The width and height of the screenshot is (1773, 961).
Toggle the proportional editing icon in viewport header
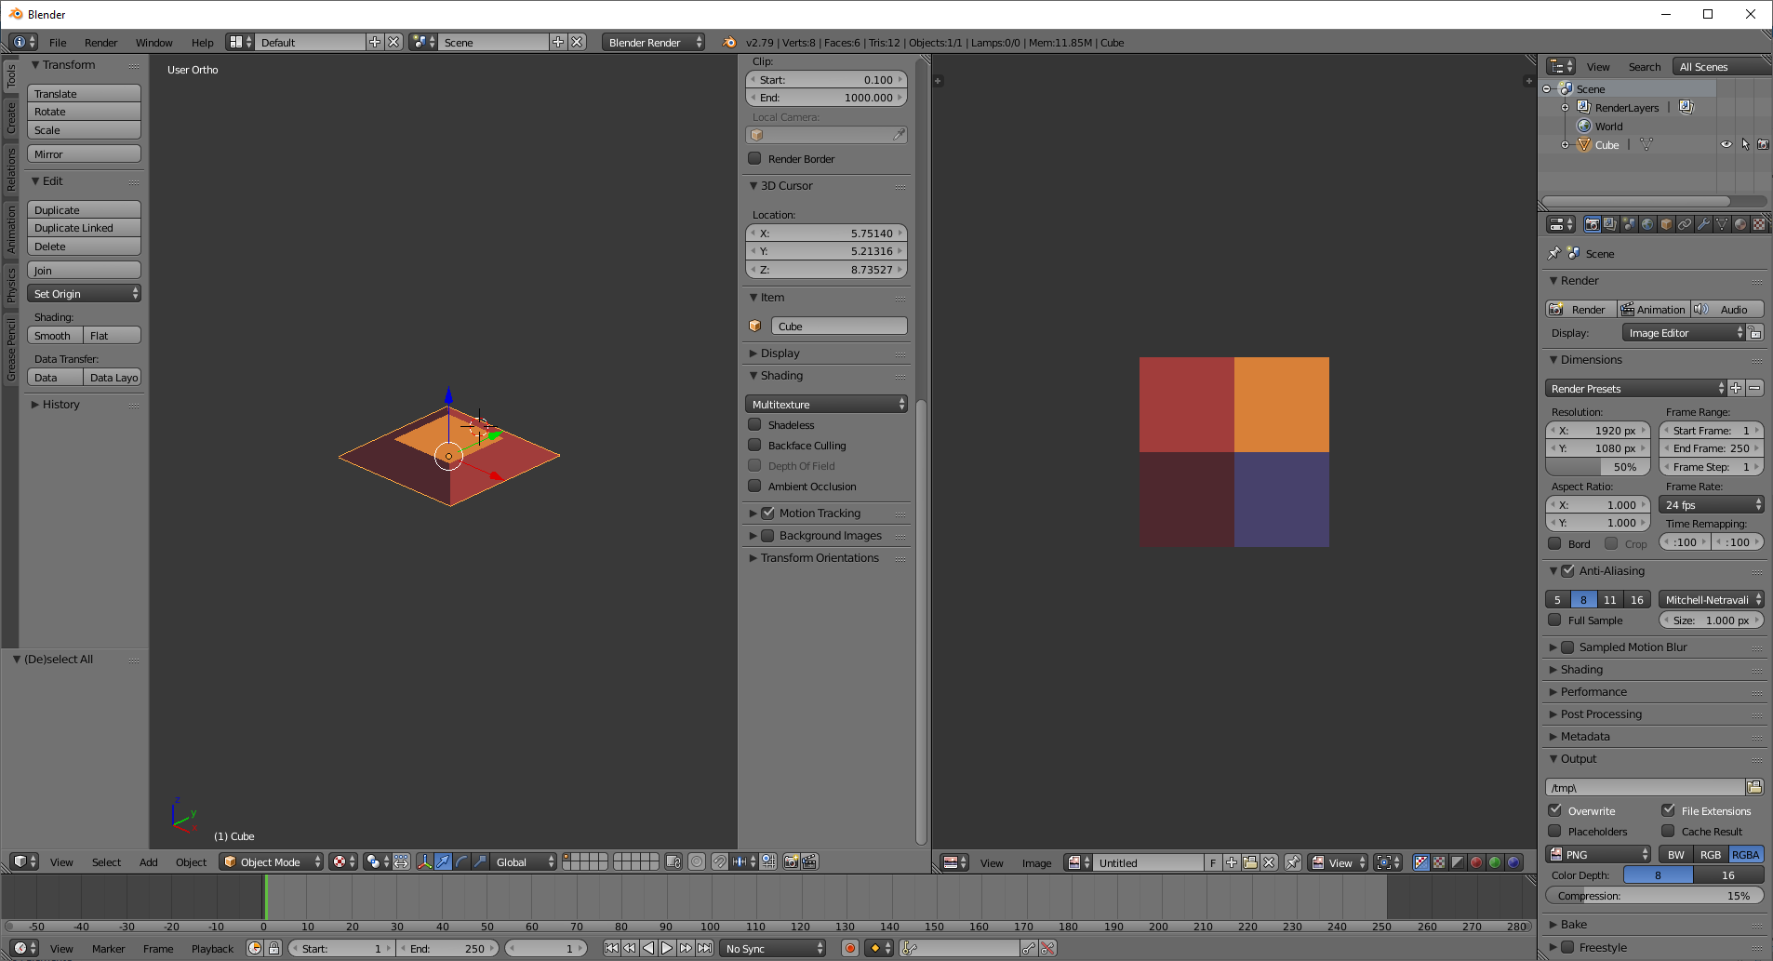coord(697,862)
